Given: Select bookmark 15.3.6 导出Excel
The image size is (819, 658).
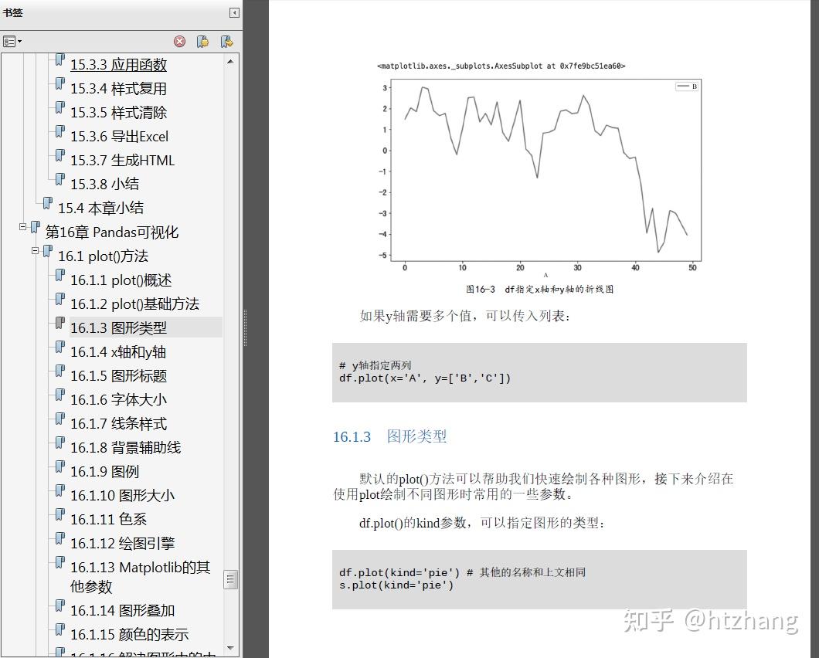Looking at the screenshot, I should [x=119, y=136].
